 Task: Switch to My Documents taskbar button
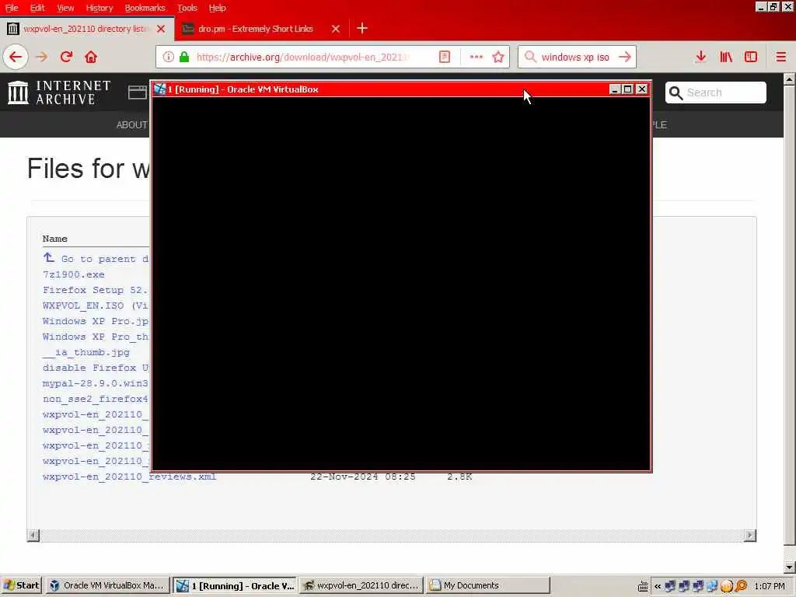click(x=488, y=586)
